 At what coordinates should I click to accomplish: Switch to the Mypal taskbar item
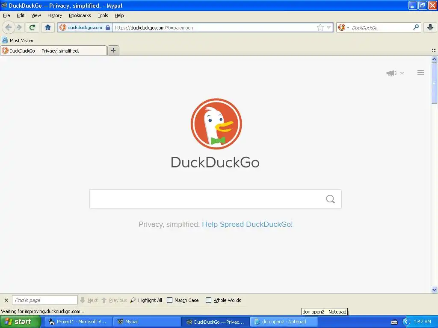[x=147, y=322]
